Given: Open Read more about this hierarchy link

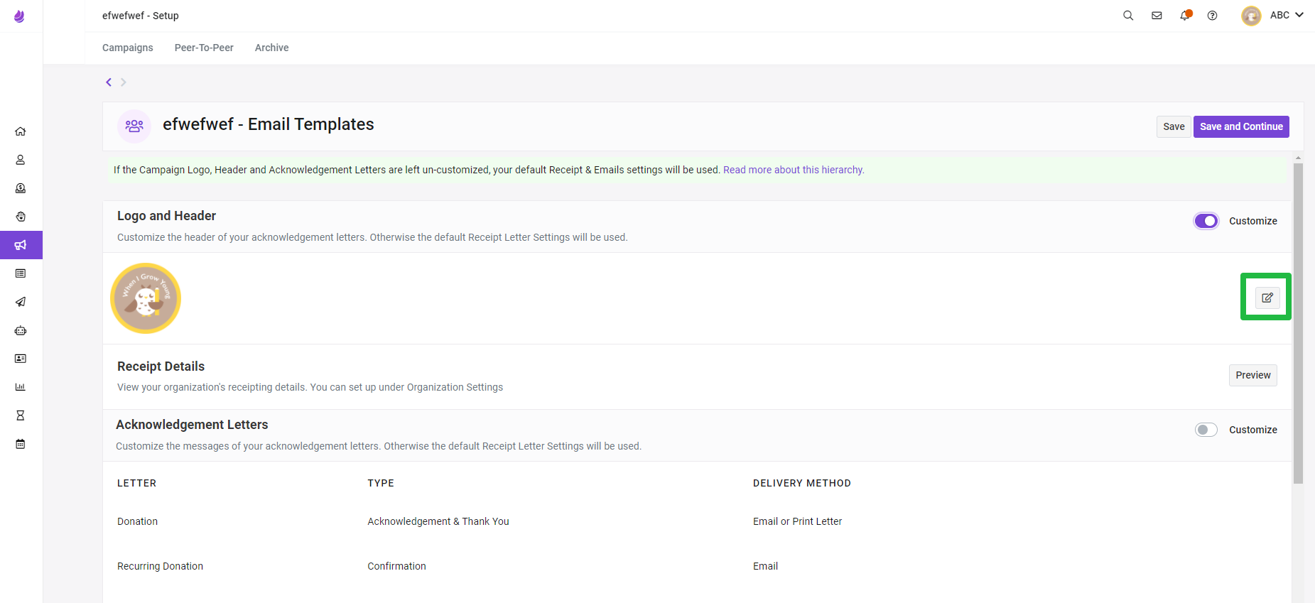Looking at the screenshot, I should [794, 170].
